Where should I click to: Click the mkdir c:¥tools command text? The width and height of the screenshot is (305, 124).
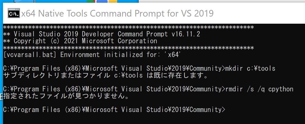250,68
